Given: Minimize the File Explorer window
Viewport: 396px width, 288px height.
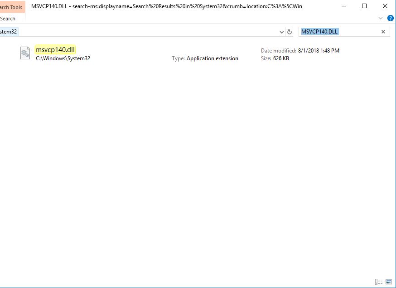Looking at the screenshot, I should coord(344,6).
